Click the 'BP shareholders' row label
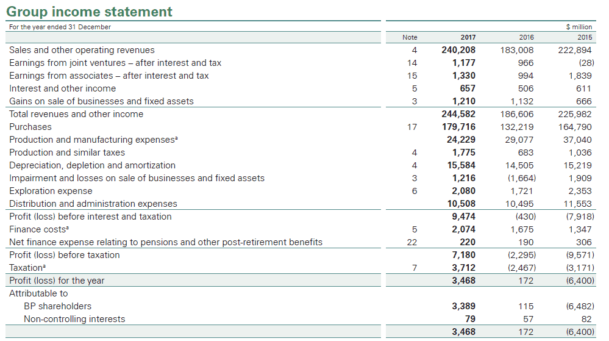 pyautogui.click(x=57, y=306)
